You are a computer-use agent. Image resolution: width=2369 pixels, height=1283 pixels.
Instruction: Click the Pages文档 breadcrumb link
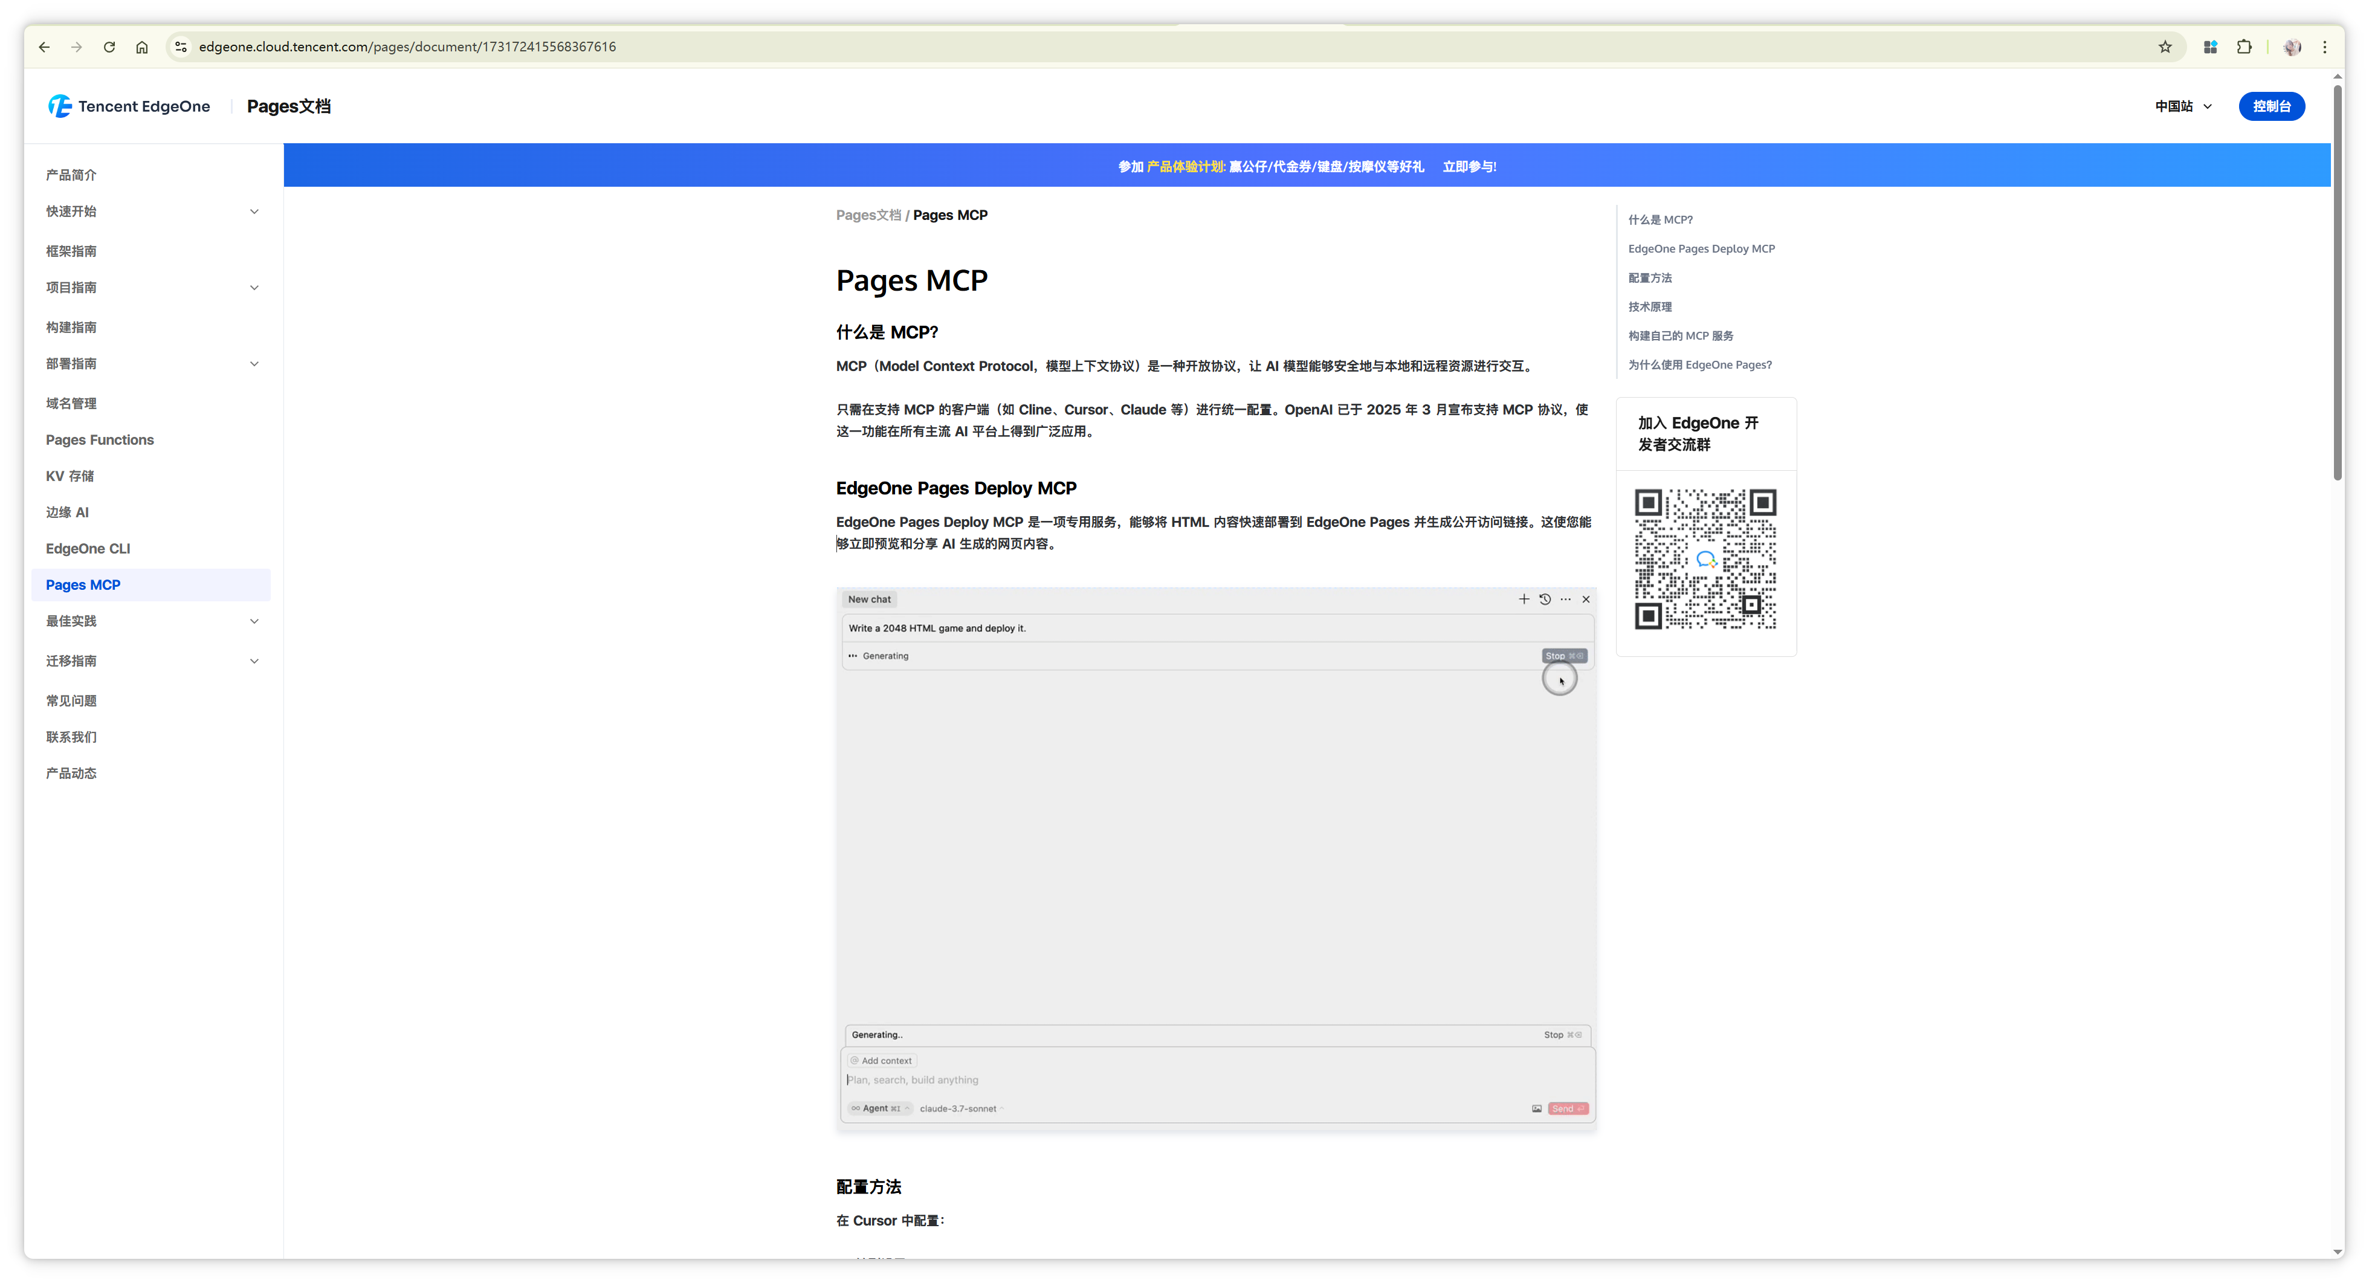point(868,215)
